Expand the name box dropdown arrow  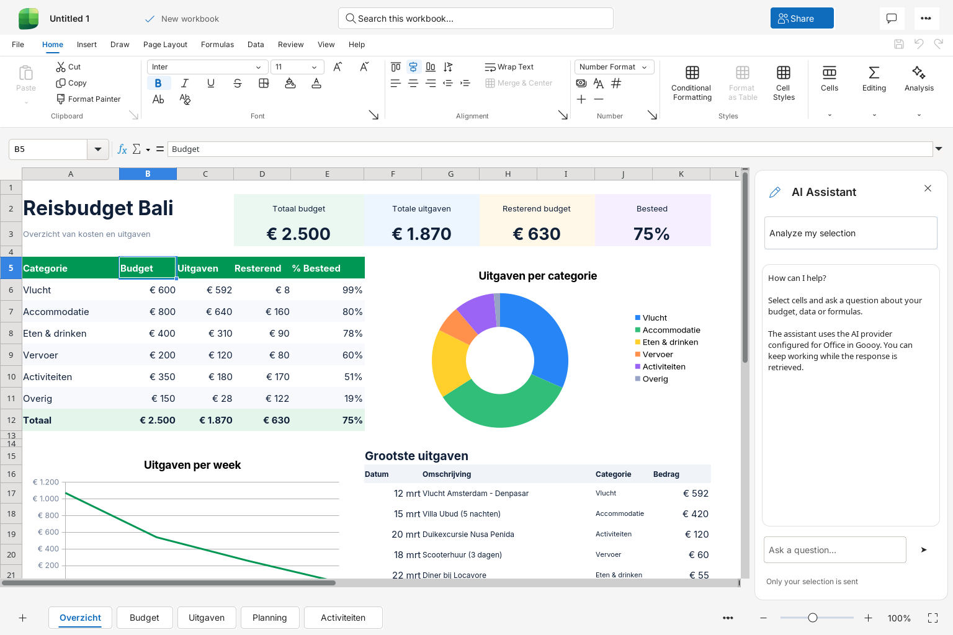coord(98,149)
